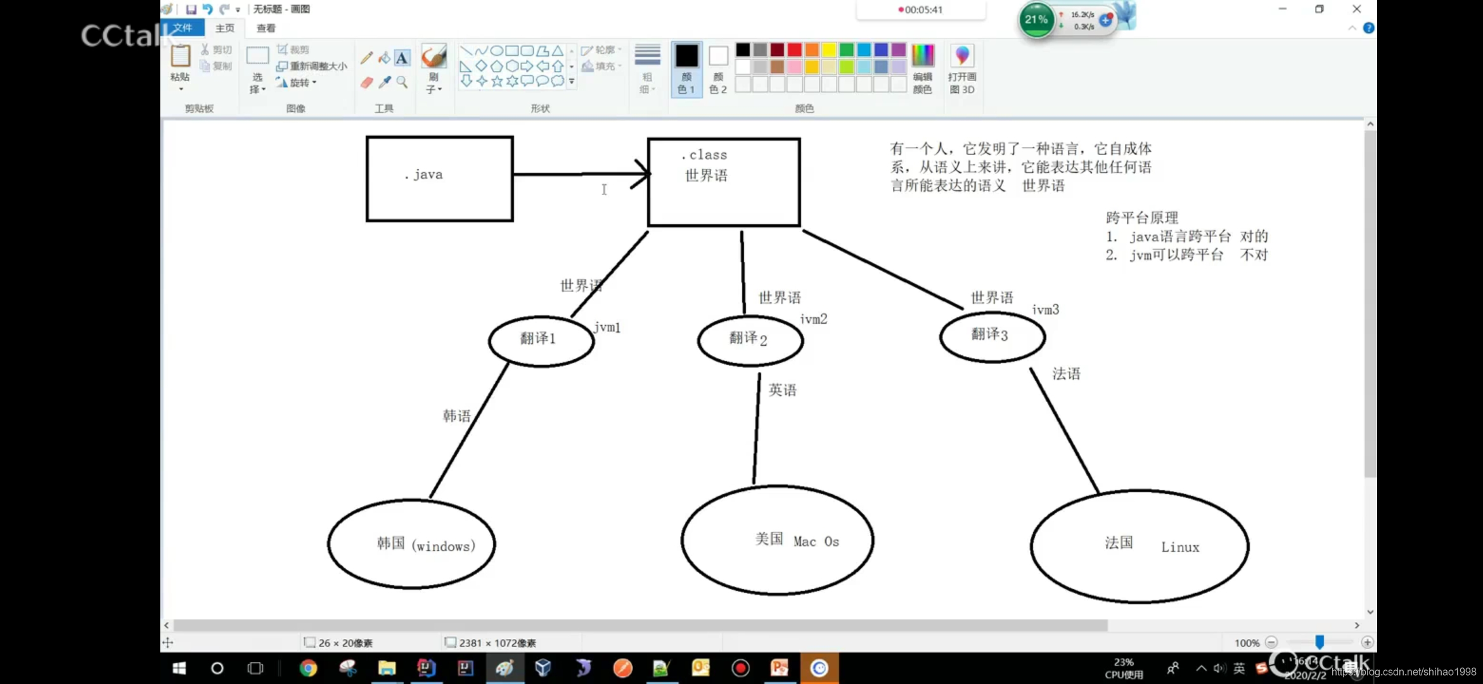
Task: Click the Save icon in quick access toolbar
Action: [x=191, y=9]
